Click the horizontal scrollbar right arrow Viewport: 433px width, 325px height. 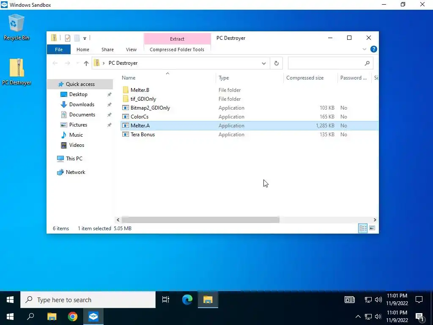click(375, 220)
